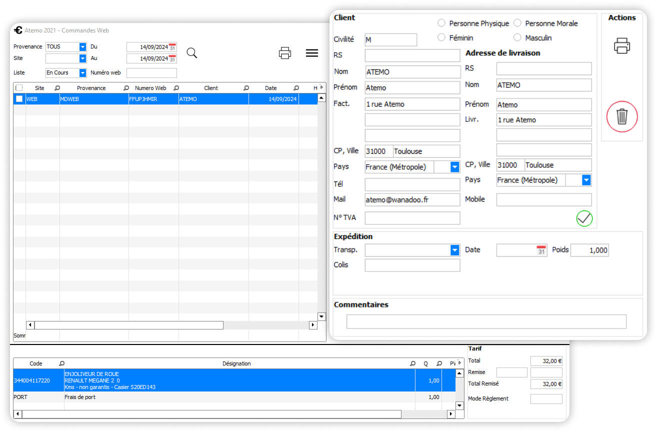Click the delivery Mobile input field
Screen dimensions: 657x432
pos(544,199)
